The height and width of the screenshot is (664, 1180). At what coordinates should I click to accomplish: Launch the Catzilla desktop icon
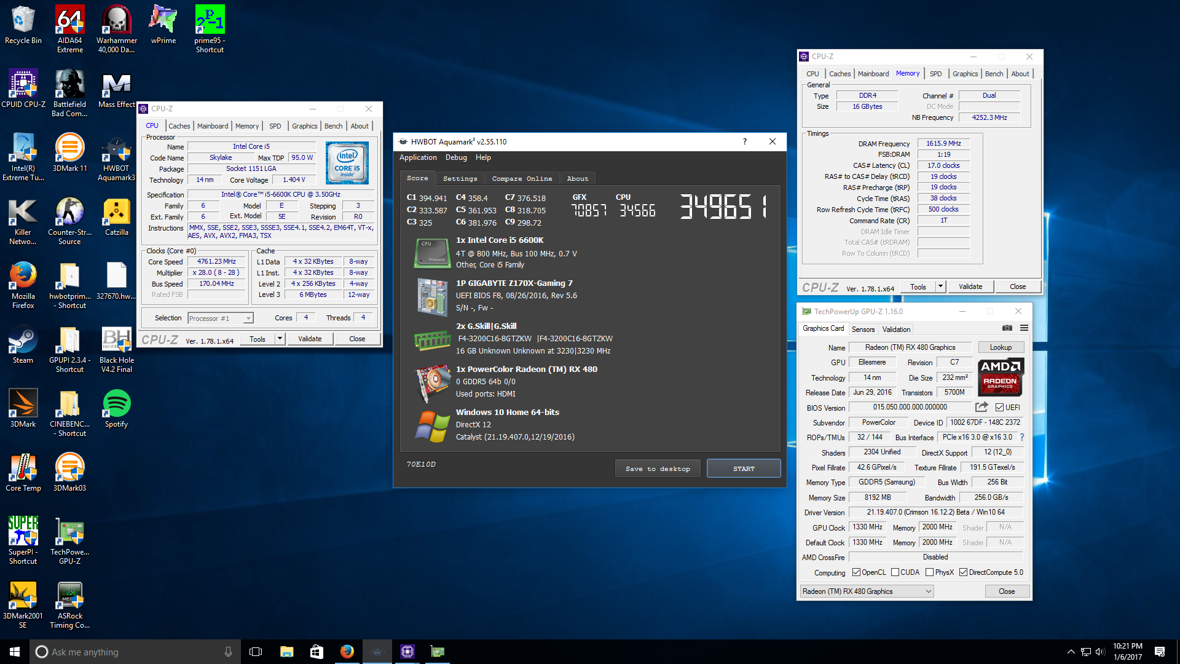117,216
